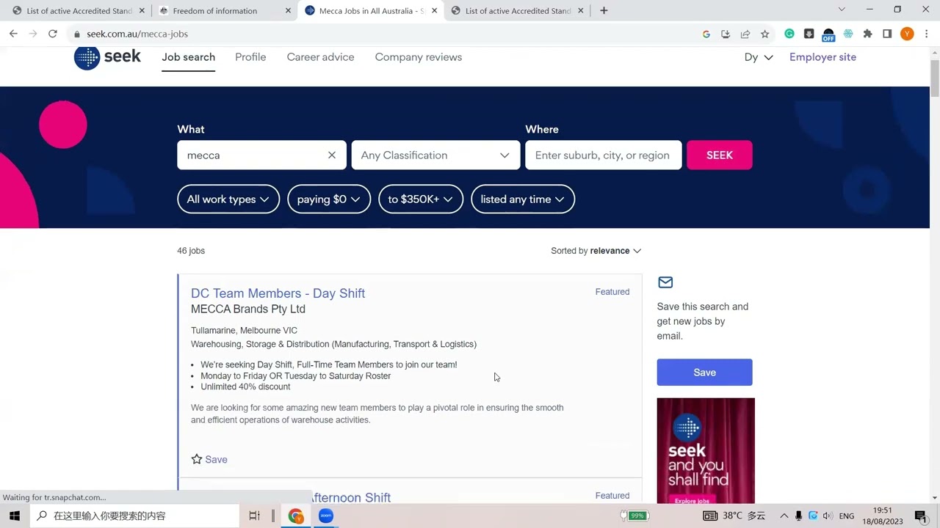
Task: Click the microphone icon in system tray
Action: pyautogui.click(x=798, y=516)
